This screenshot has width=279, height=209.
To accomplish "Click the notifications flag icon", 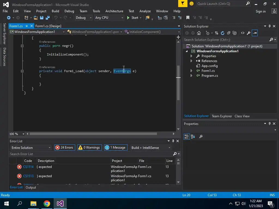I will [183, 4].
